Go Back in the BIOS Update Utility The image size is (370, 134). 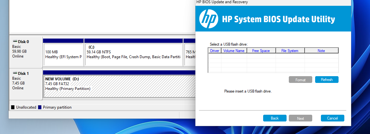275,118
